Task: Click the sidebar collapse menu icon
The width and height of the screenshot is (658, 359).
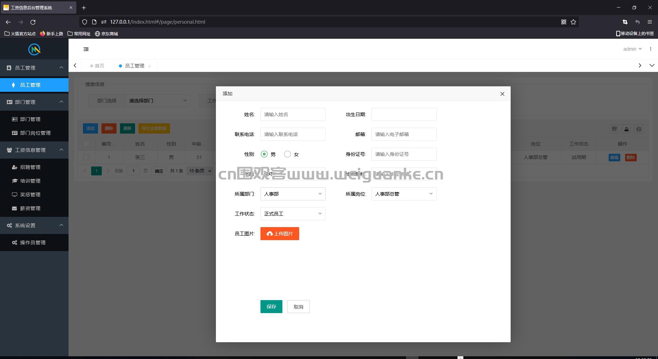Action: 86,49
